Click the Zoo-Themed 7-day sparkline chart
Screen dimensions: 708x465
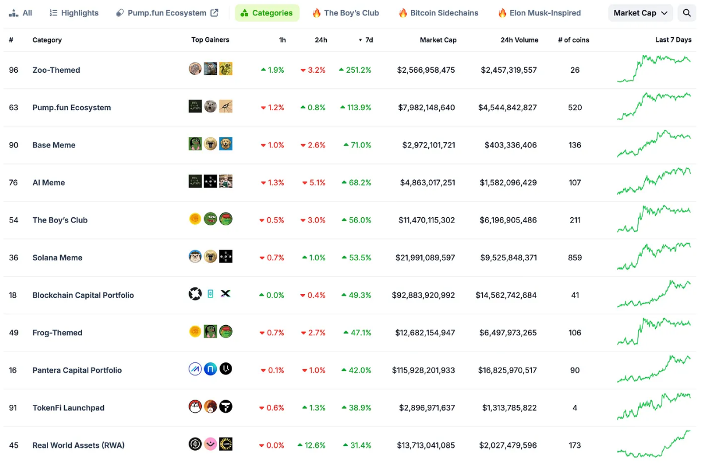click(654, 68)
